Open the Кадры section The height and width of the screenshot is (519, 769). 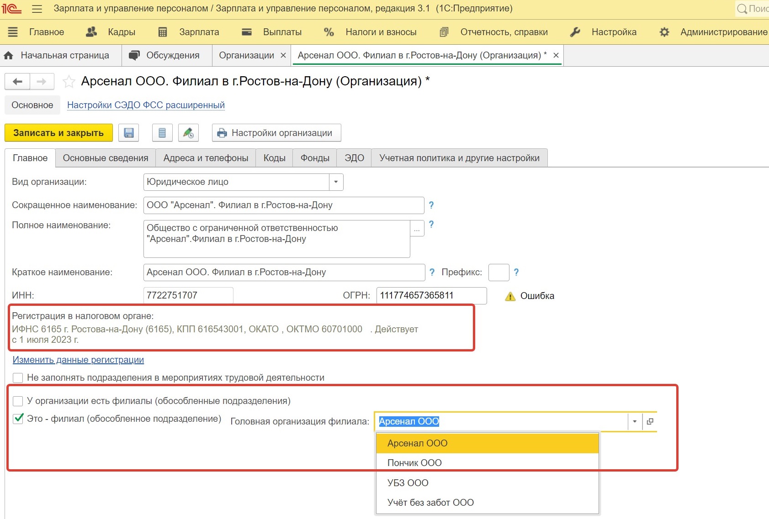[111, 32]
